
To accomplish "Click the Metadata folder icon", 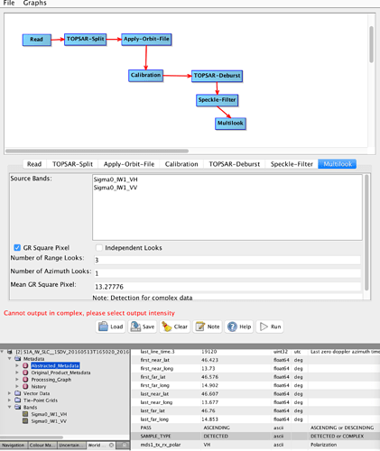I will pyautogui.click(x=18, y=359).
